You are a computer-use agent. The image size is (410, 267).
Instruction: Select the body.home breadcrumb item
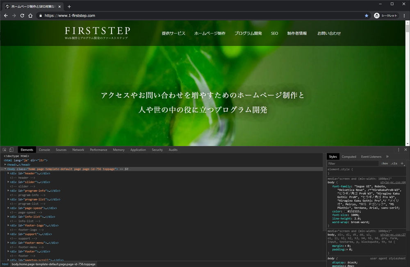[x=53, y=264]
